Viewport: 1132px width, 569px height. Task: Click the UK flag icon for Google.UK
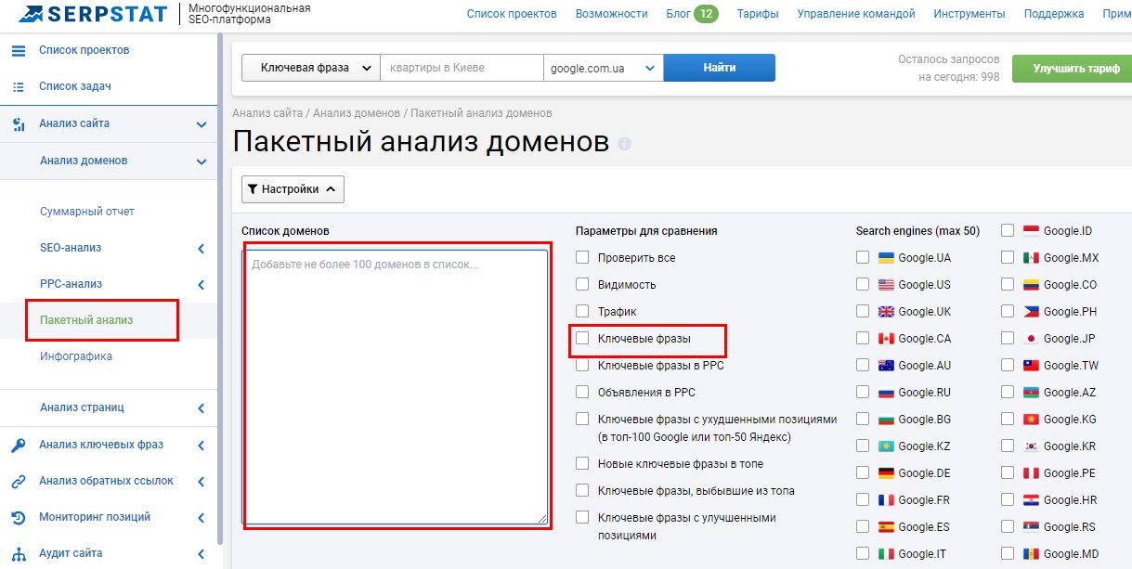(x=886, y=312)
